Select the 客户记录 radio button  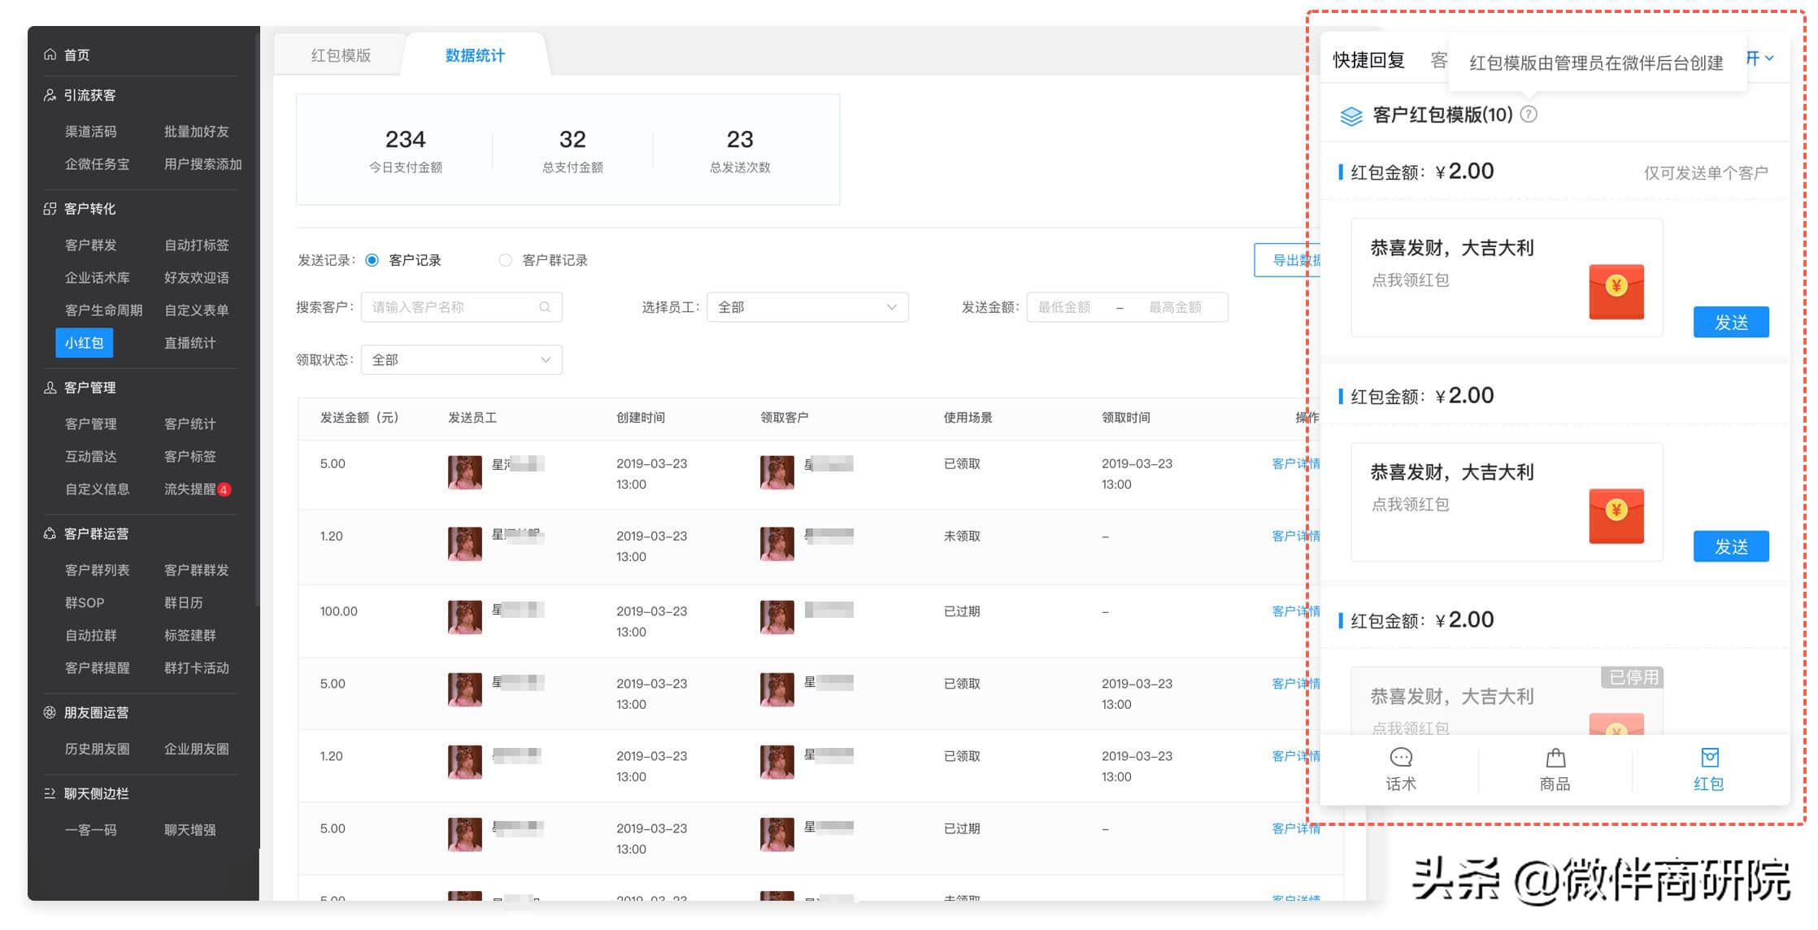(372, 260)
